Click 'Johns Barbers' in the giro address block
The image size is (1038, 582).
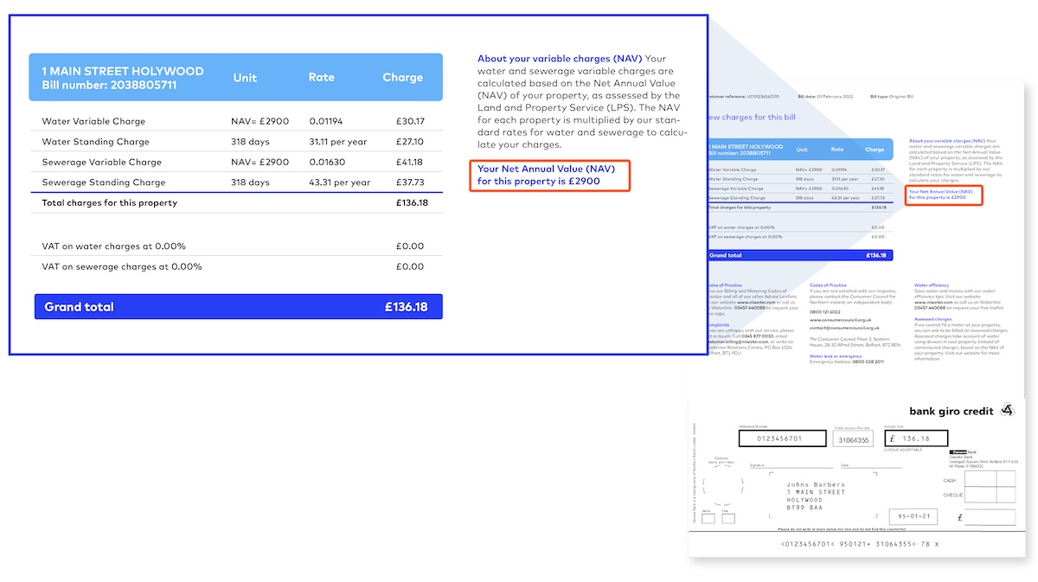click(816, 485)
